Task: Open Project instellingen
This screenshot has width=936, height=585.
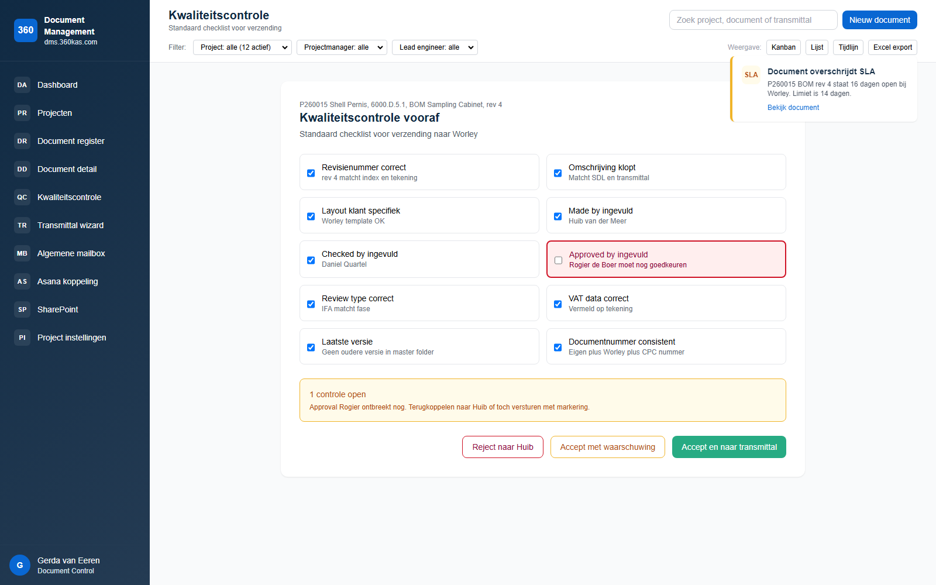Action: pyautogui.click(x=75, y=338)
